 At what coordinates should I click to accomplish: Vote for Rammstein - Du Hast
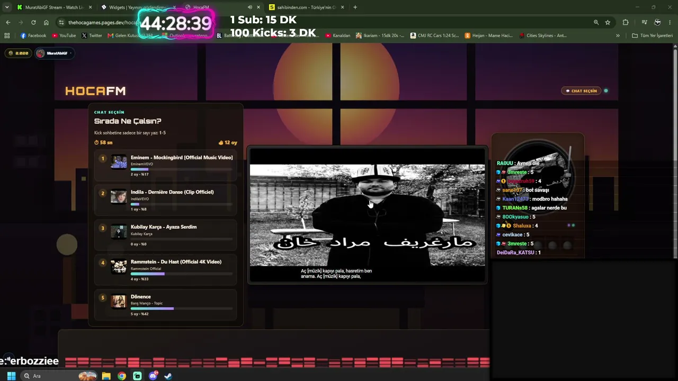(x=166, y=270)
